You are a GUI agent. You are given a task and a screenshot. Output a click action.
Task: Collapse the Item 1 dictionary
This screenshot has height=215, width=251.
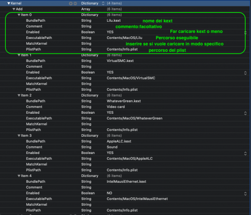pyautogui.click(x=19, y=55)
